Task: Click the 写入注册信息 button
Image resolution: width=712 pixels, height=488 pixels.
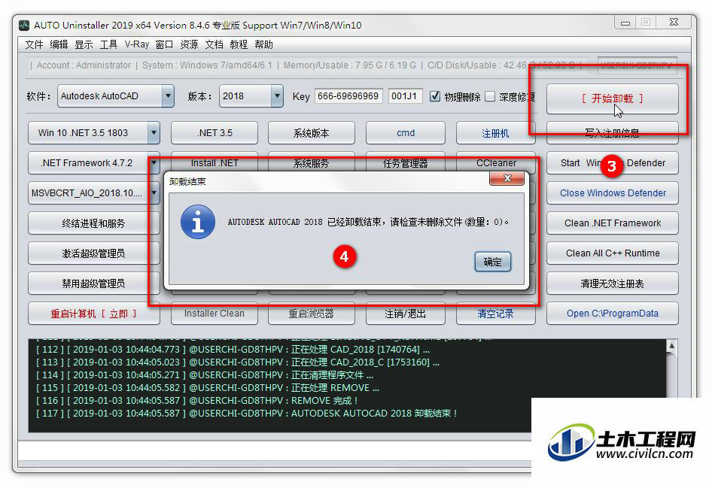Action: [612, 133]
